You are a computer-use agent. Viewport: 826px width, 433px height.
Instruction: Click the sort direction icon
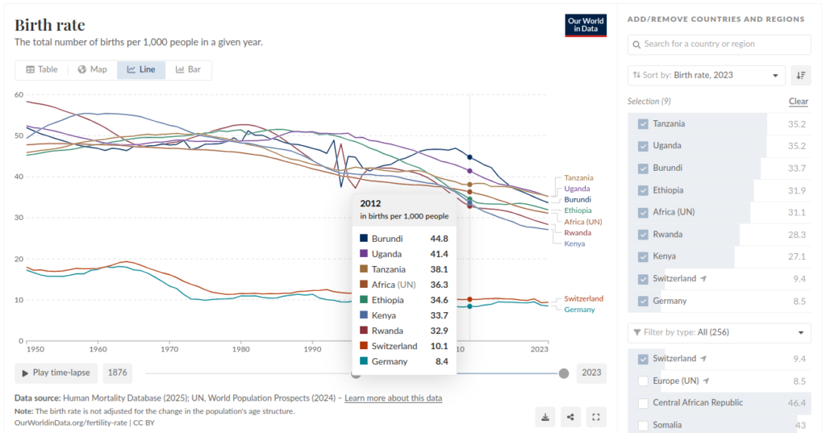pyautogui.click(x=801, y=75)
